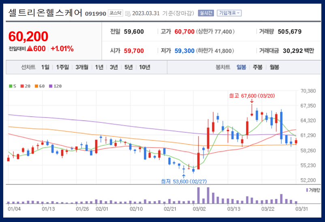Click the 선차트 label
Viewport: 325px width, 222px height.
click(28, 67)
